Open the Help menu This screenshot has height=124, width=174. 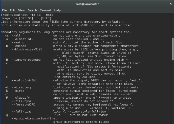(x=57, y=10)
